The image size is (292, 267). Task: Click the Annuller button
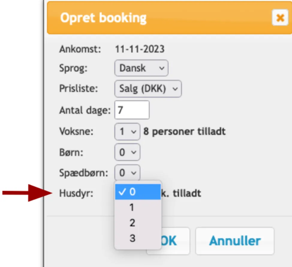[235, 241]
